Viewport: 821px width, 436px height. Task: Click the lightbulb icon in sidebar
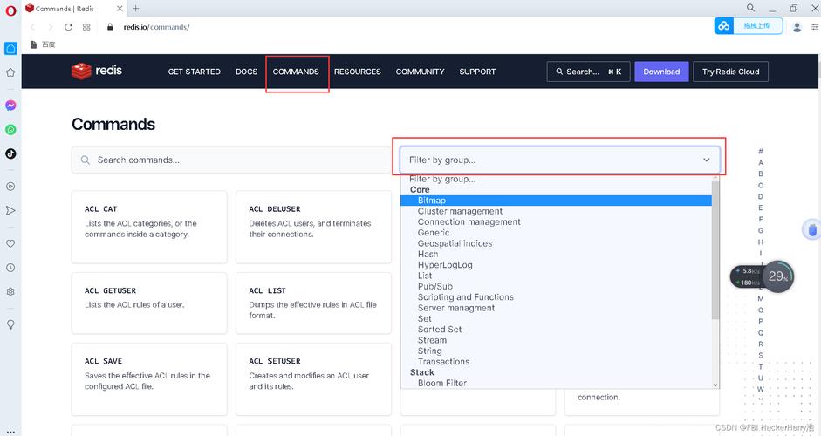pos(10,324)
